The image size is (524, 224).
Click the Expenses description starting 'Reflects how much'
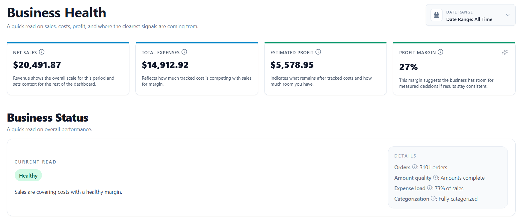(197, 81)
